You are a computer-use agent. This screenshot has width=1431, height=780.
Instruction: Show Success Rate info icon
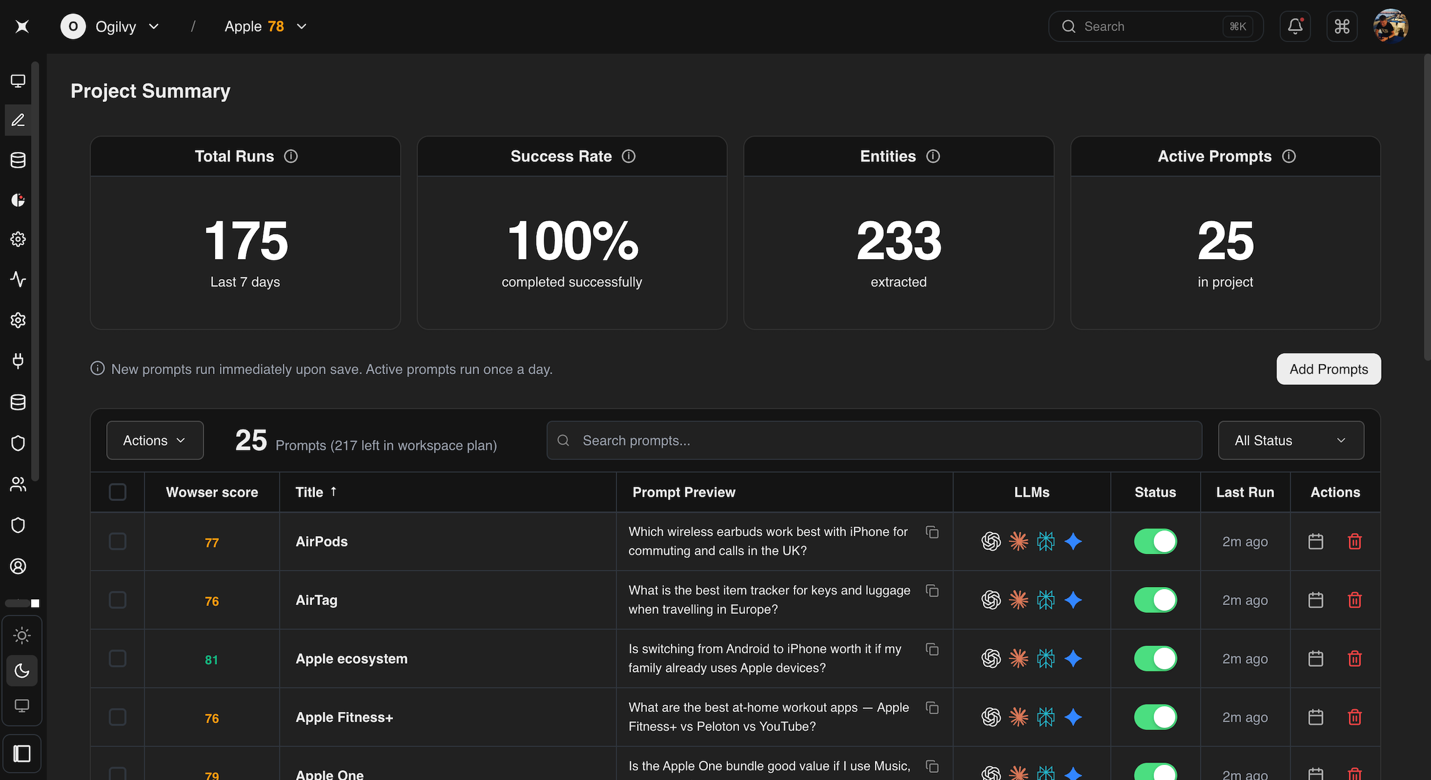coord(629,156)
